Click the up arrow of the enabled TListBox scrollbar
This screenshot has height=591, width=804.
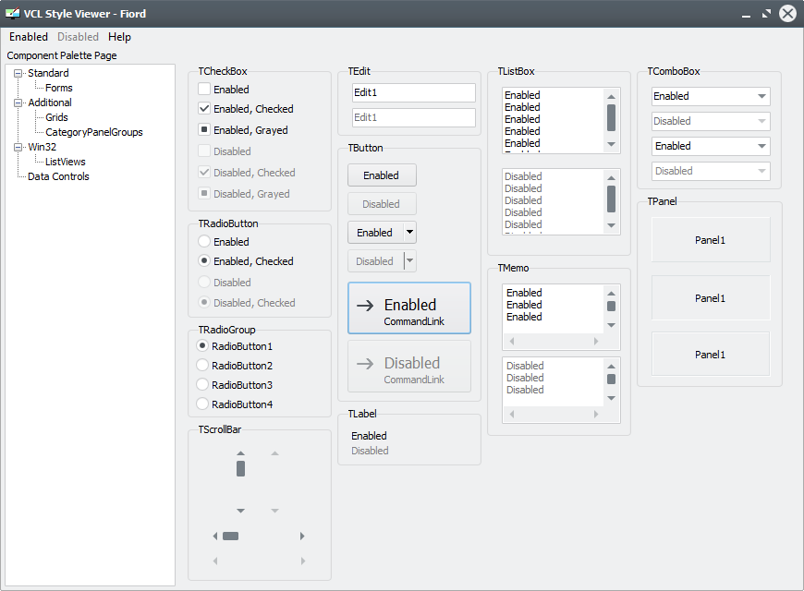[611, 96]
